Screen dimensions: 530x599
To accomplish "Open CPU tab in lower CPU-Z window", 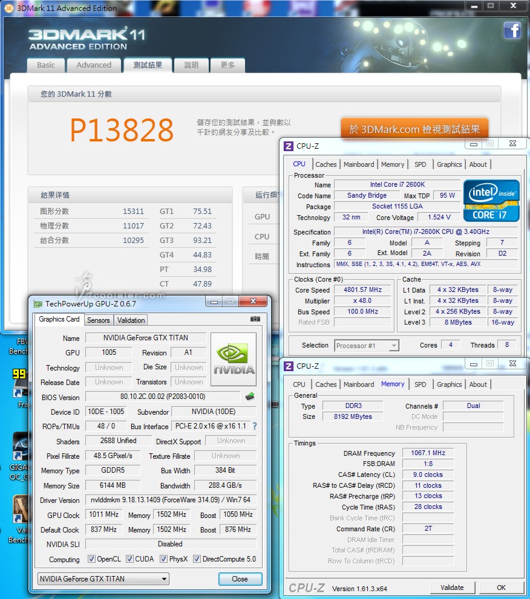I will [x=299, y=384].
